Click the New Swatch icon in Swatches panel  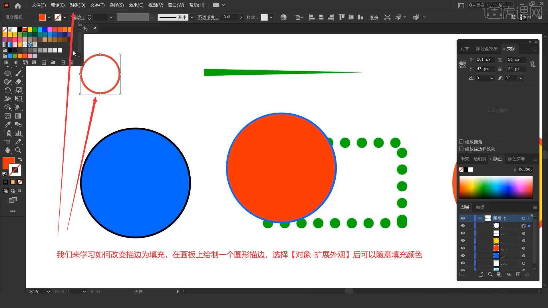(x=63, y=62)
